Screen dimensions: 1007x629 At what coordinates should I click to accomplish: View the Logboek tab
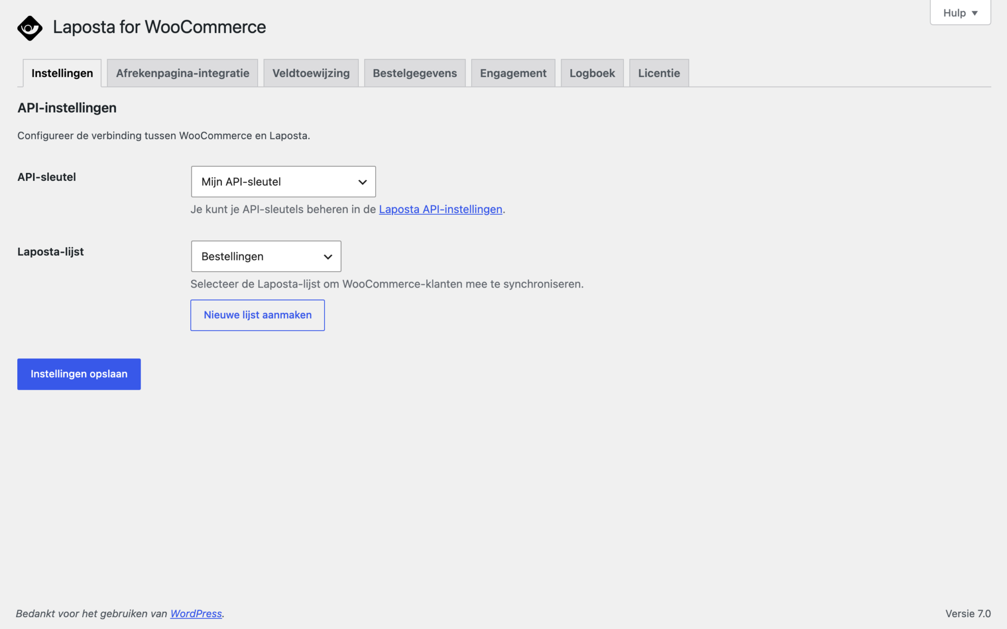592,73
